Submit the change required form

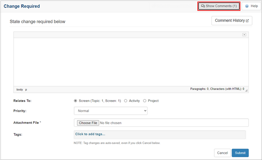pyautogui.click(x=240, y=153)
